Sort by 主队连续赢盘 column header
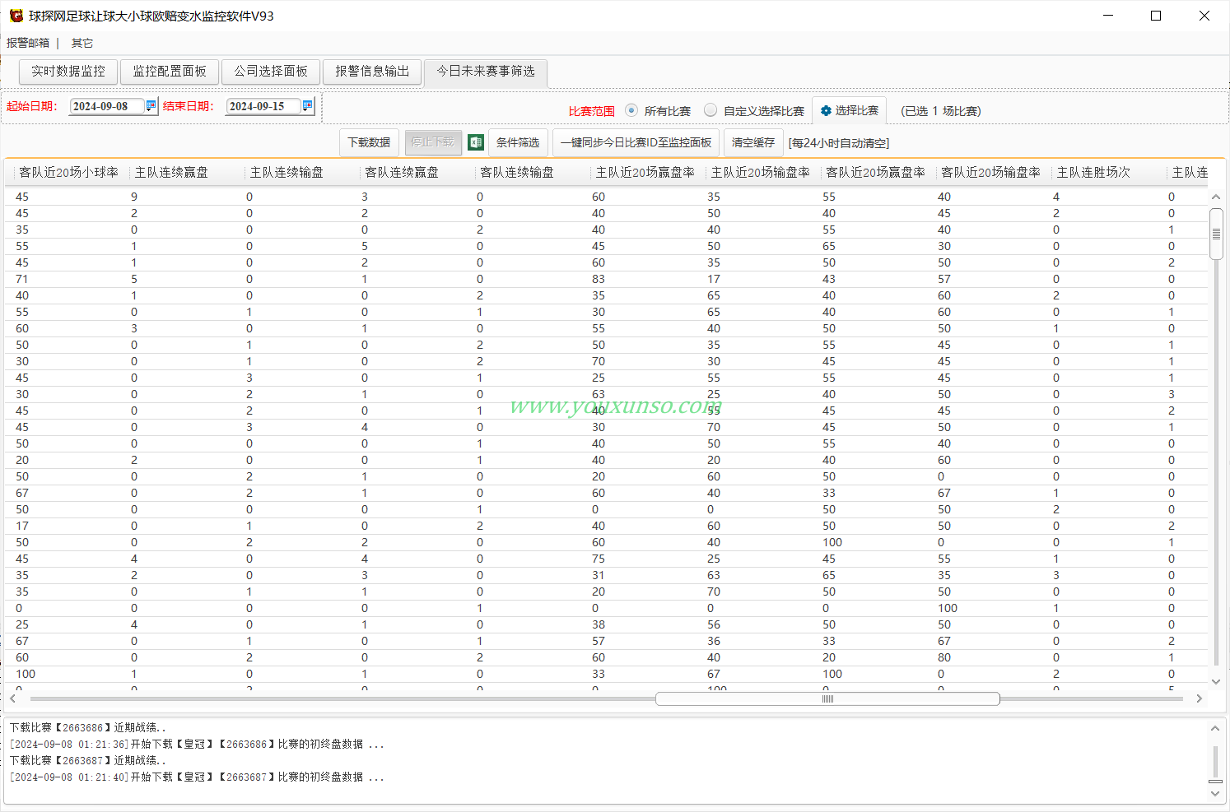 tap(188, 172)
